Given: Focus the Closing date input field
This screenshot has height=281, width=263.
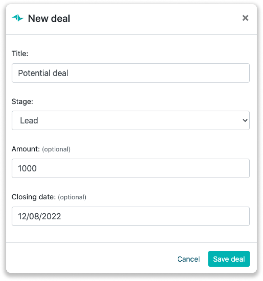Looking at the screenshot, I should coord(131,216).
